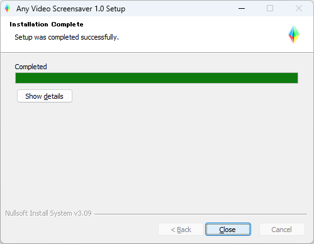Show details of the installation

pos(45,96)
